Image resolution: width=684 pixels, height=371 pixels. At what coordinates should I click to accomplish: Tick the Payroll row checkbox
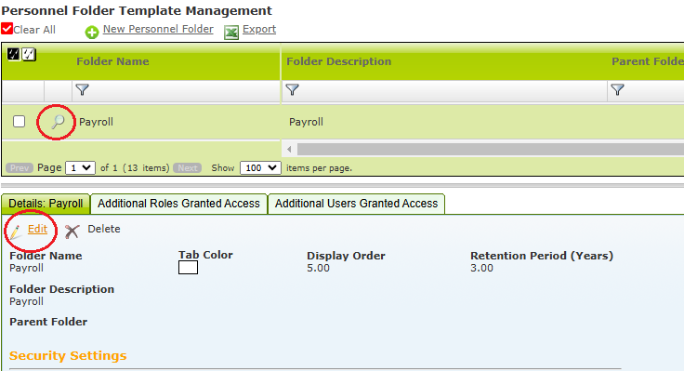(20, 121)
